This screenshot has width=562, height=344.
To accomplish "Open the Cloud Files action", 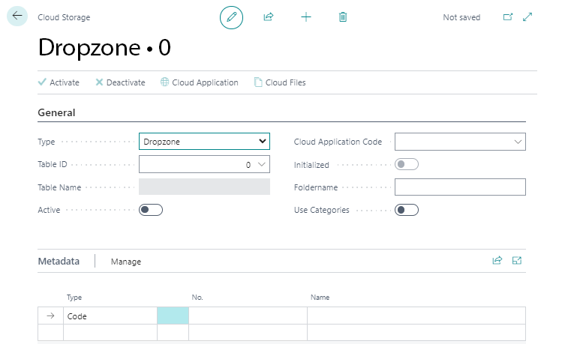I will click(x=280, y=82).
